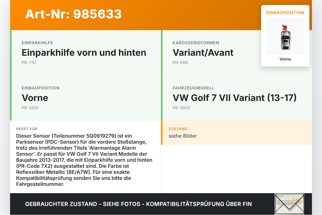Click the orange ZUSTAND highlight strip
Viewport: 322px width, 215px height.
click(162, 133)
